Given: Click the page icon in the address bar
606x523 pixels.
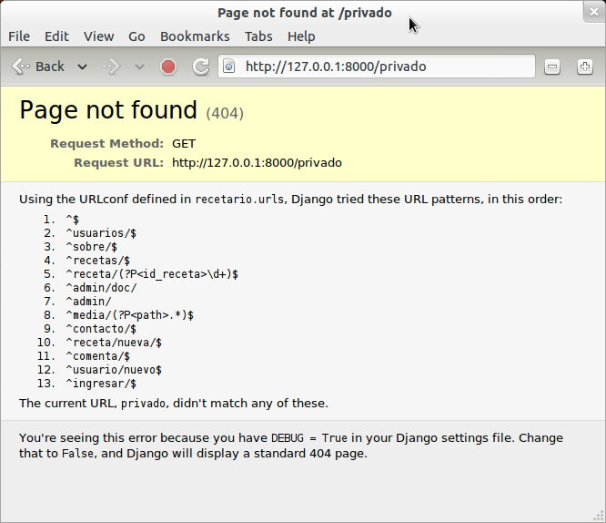Looking at the screenshot, I should pos(229,67).
